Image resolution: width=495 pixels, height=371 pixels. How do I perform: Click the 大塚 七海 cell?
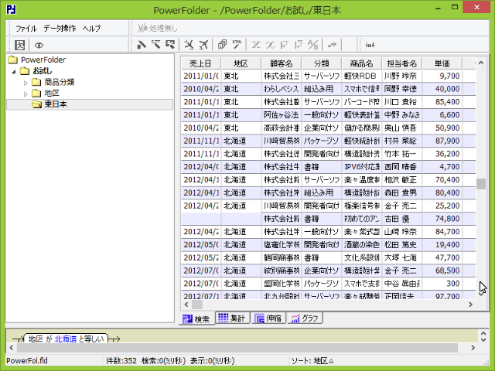tap(402, 257)
